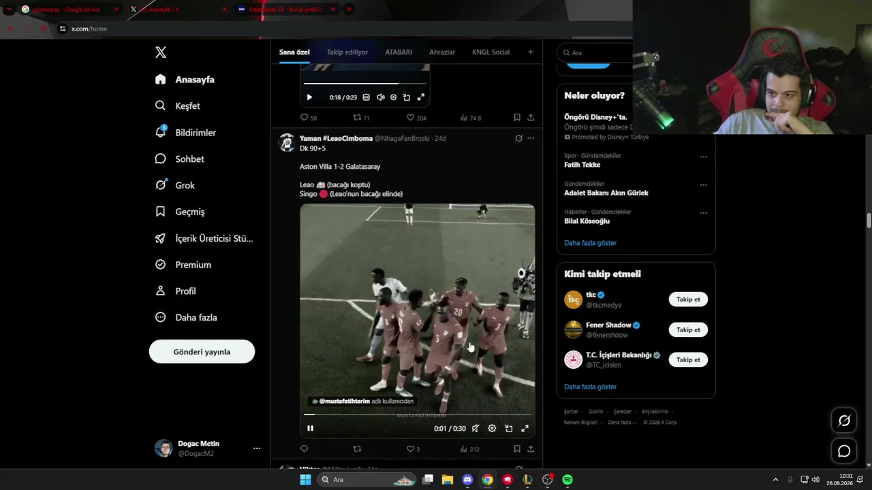
Task: Show hidden system tray icons
Action: coord(775,480)
